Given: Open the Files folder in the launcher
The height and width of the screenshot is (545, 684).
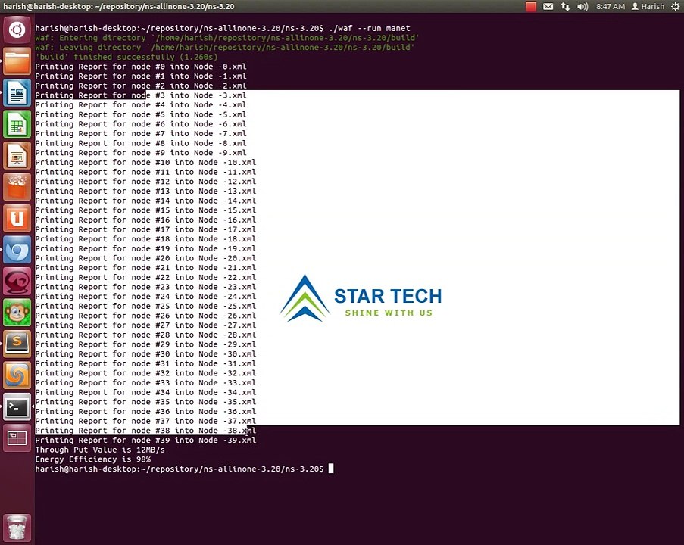Looking at the screenshot, I should pos(17,61).
